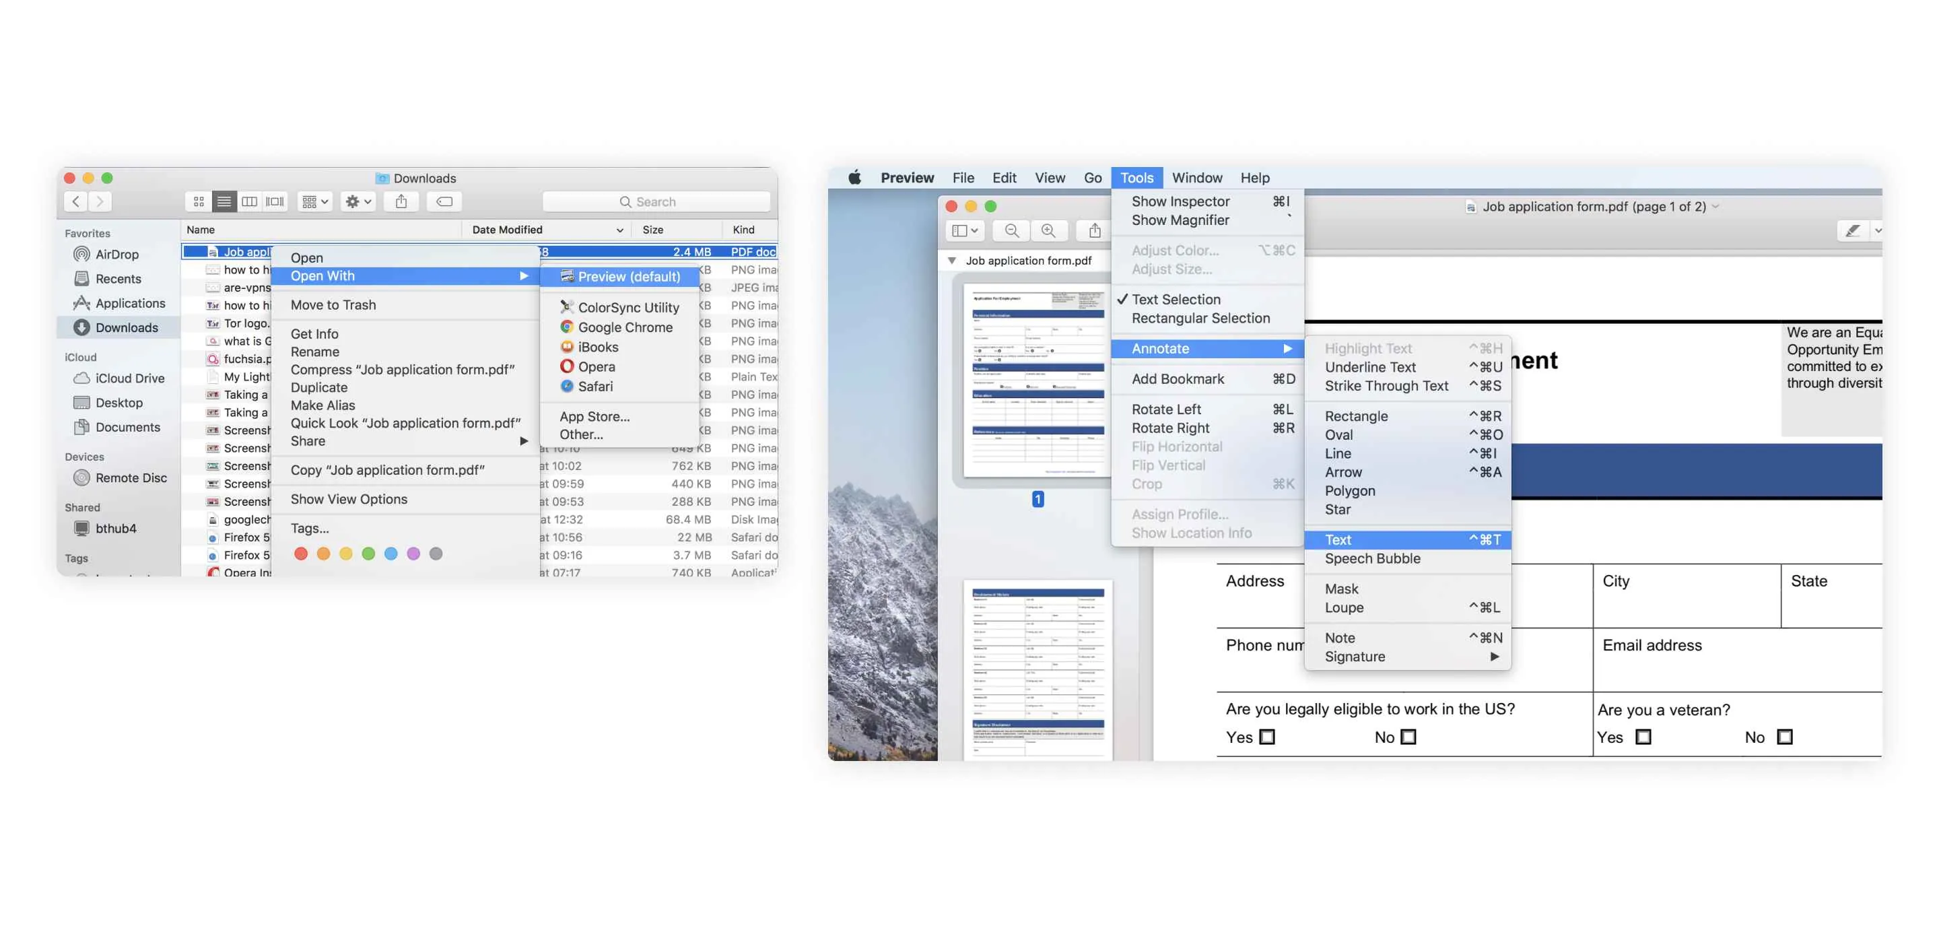Choose Google Chrome in the Open With submenu
The image size is (1939, 928).
point(625,327)
